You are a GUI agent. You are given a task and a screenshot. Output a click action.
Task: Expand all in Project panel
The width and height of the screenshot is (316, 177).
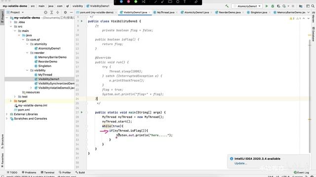(51, 12)
